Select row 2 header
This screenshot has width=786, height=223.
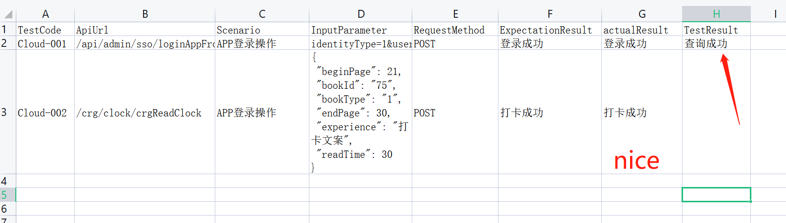[8, 43]
